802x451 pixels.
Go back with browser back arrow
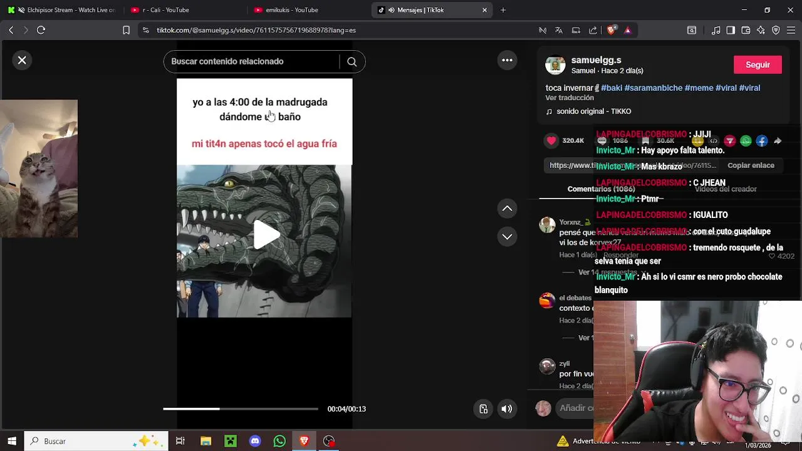[x=11, y=30]
